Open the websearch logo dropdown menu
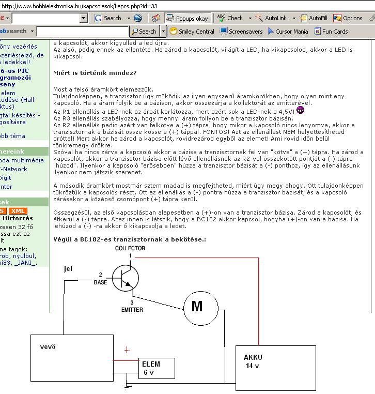Image resolution: width=375 pixels, height=394 pixels. 32,32
